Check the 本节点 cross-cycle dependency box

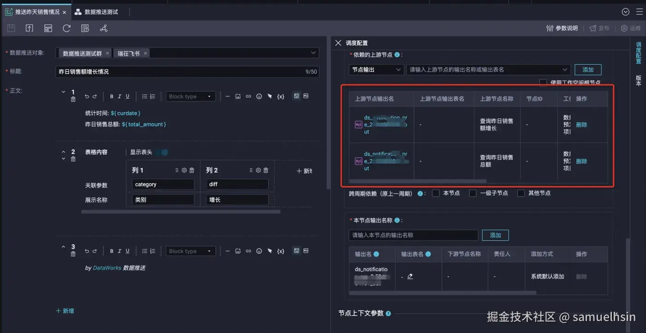[436, 193]
